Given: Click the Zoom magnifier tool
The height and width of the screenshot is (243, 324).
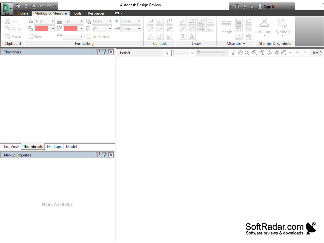Looking at the screenshot, I should (x=247, y=53).
